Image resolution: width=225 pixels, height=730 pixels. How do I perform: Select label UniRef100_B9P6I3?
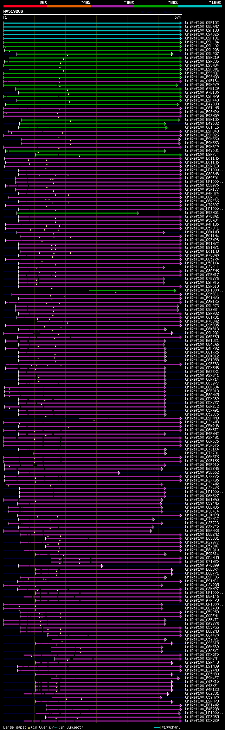202,287
